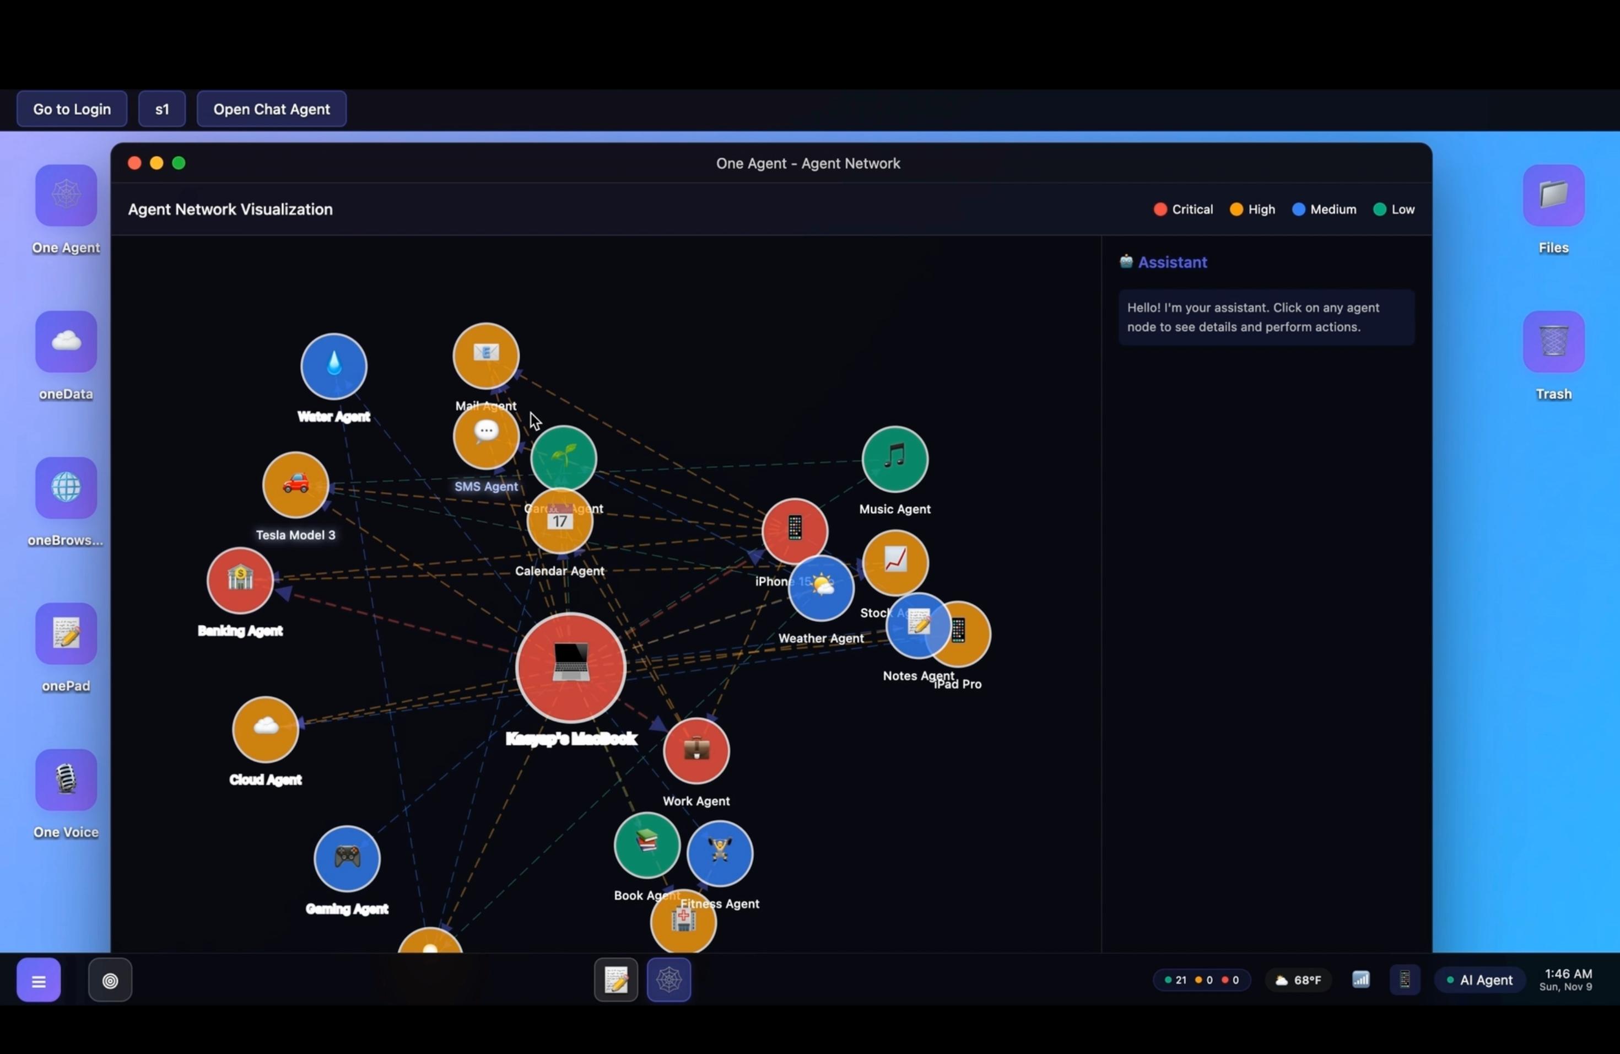The width and height of the screenshot is (1620, 1054).
Task: Open the onePad desktop icon
Action: [66, 634]
